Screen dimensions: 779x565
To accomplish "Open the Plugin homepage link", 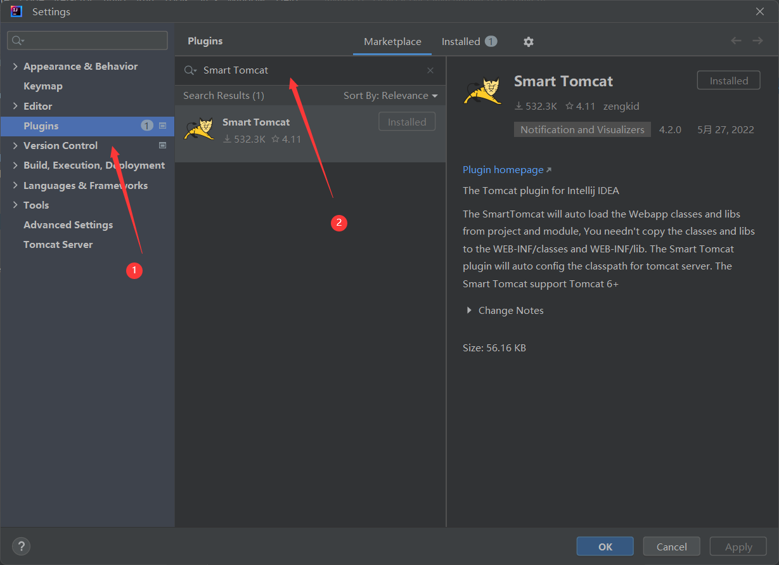I will pos(503,170).
